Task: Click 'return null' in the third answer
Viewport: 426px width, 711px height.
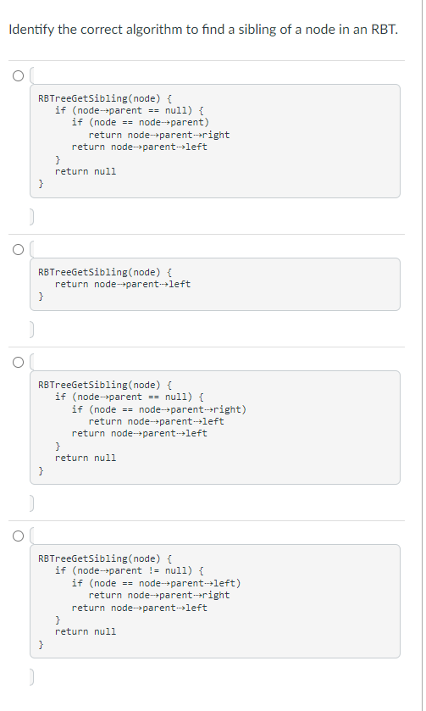Action: tap(86, 458)
